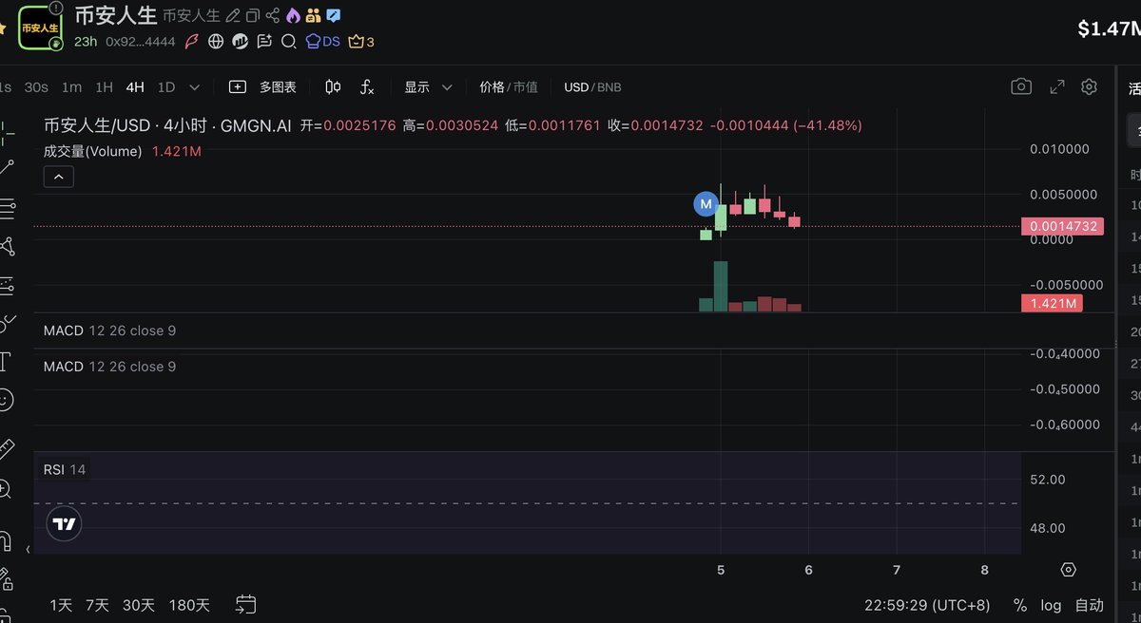Click the second MACD 12 26 close 9 label
The height and width of the screenshot is (623, 1141).
[109, 367]
